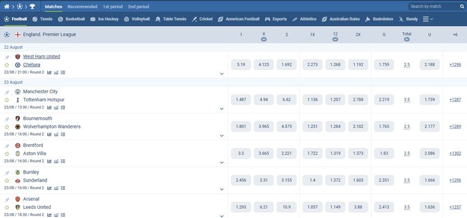Viewport: 467px width, 218px height.
Task: Click the Wolverhampton Wanderers team crest
Action: (17, 127)
